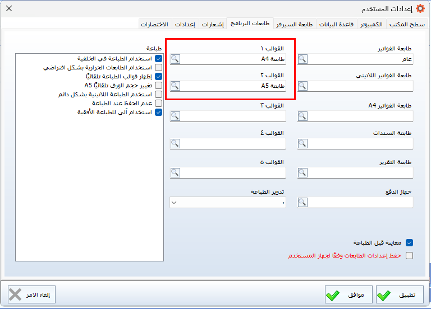The height and width of the screenshot is (309, 431).
Task: Click the magnifier beside طابعة الفواتير اللاتيني
Action: tap(303, 86)
